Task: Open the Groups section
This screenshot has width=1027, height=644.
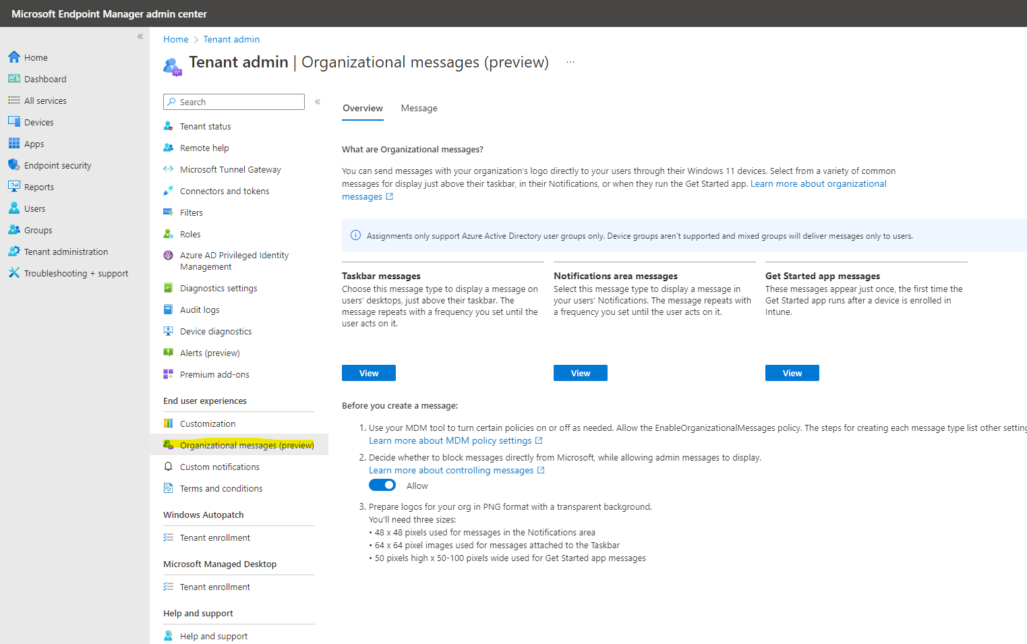Action: (x=37, y=229)
